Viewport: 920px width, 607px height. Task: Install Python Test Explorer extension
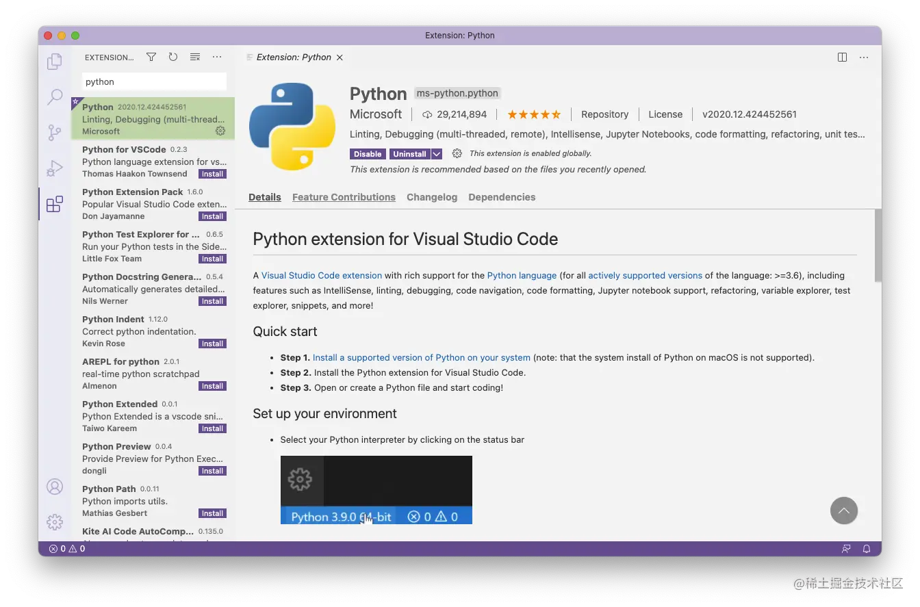pos(212,259)
